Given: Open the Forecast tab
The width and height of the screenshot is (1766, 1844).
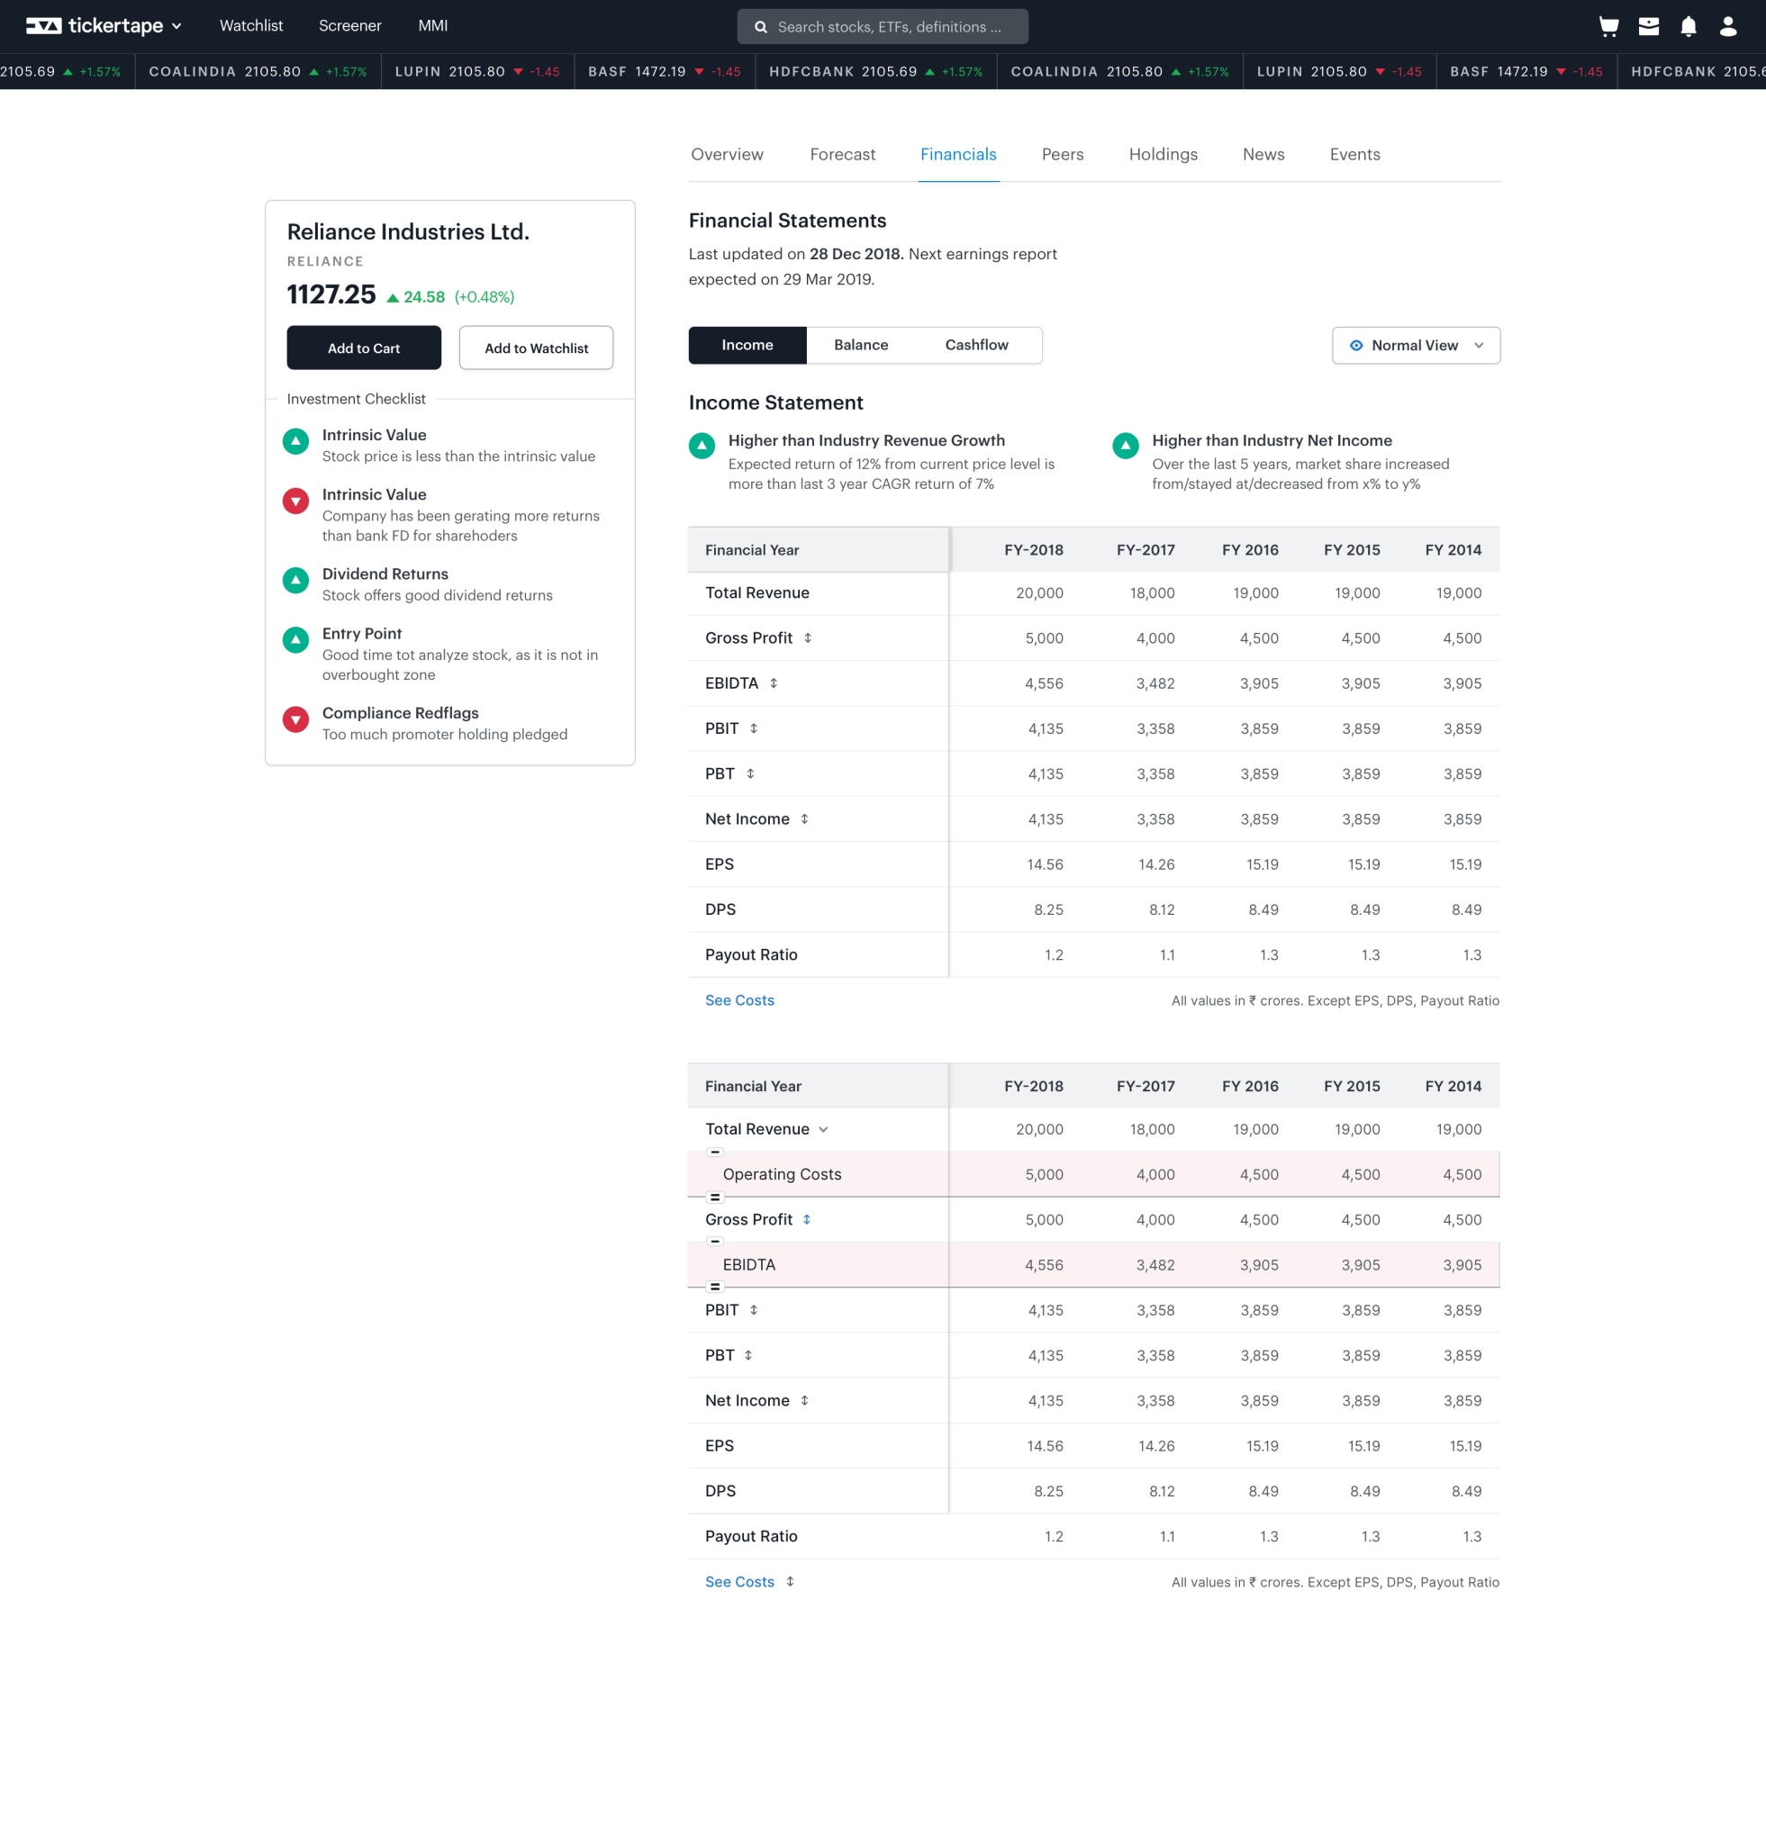Looking at the screenshot, I should 842,154.
